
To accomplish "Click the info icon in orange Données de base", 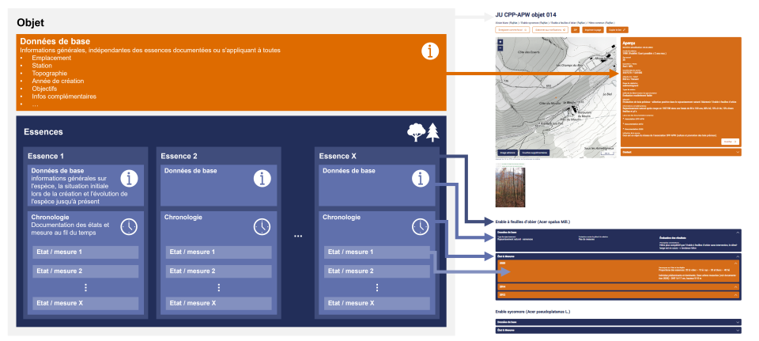I will [x=429, y=52].
